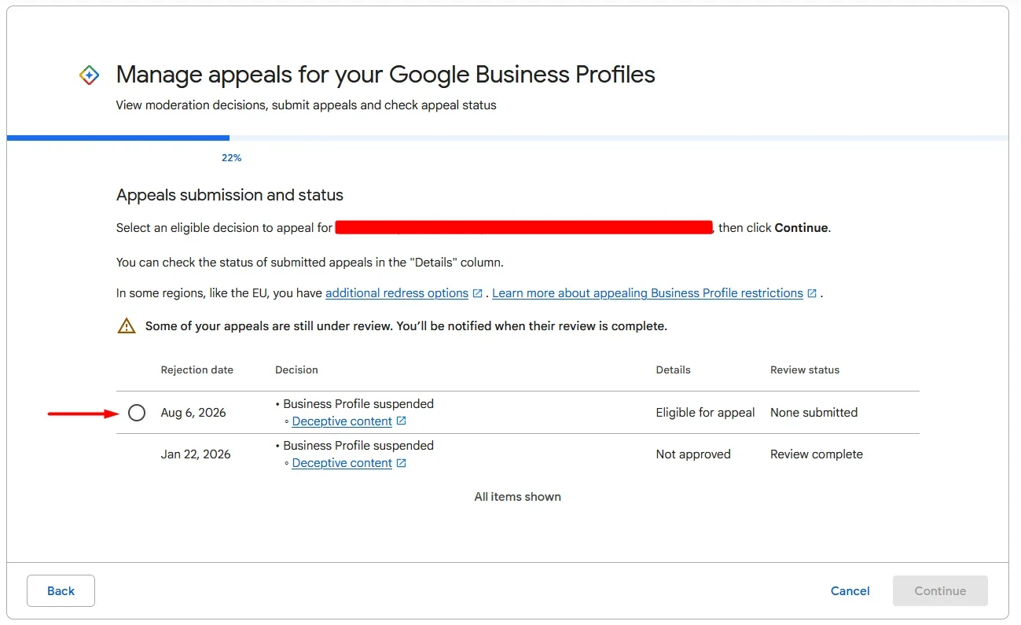
Task: Click external-link icon after Business Profile restrictions link
Action: coord(812,293)
